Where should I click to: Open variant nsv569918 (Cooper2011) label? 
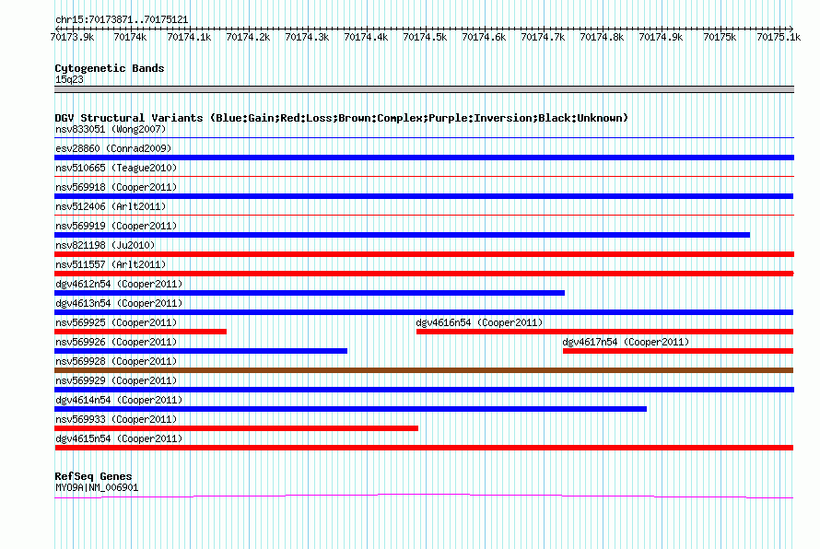(116, 187)
